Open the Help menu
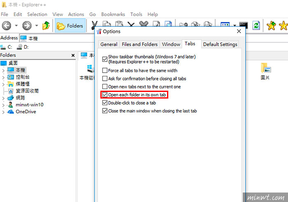 (x=153, y=14)
